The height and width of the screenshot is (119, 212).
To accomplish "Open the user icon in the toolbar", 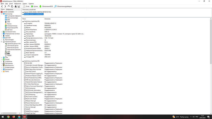I will point(16,6).
